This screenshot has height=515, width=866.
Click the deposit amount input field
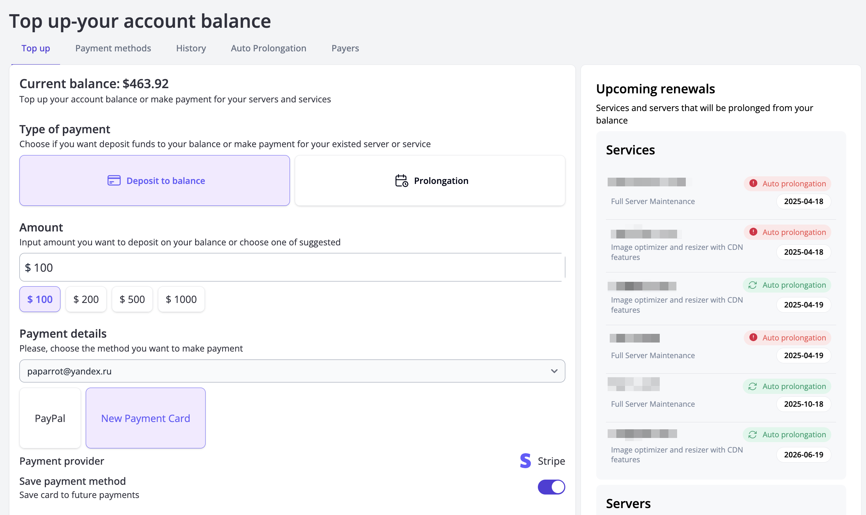point(292,267)
